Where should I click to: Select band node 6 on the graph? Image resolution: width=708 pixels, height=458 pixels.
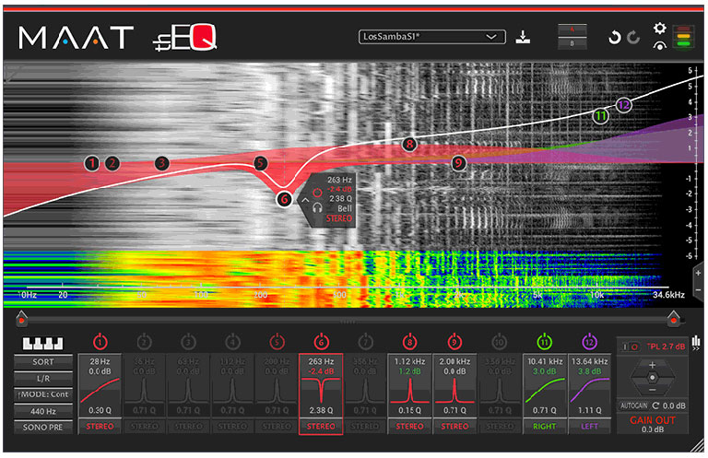(x=284, y=199)
